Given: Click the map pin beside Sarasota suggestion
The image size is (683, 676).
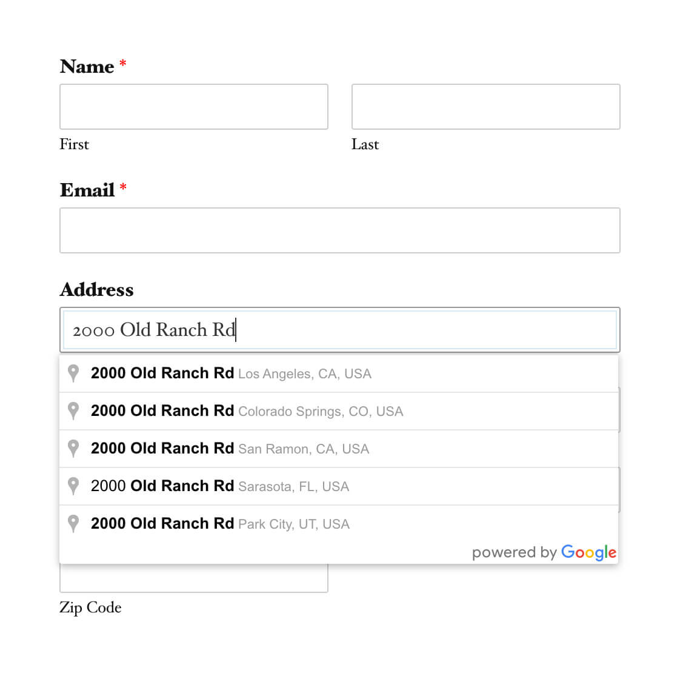Looking at the screenshot, I should pyautogui.click(x=73, y=486).
